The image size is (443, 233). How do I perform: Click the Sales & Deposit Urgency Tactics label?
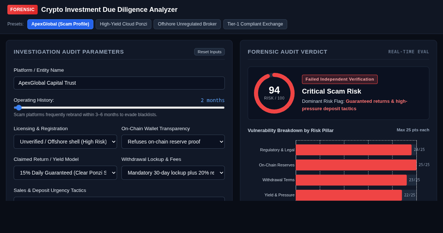coord(50,190)
